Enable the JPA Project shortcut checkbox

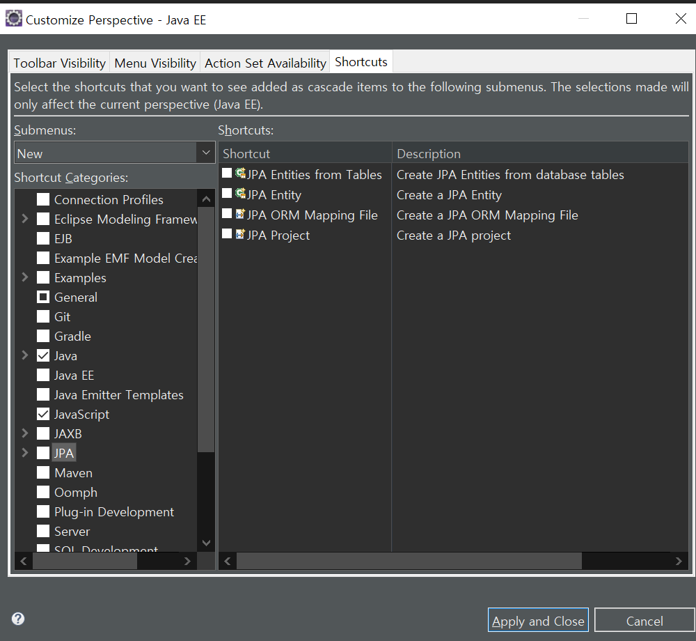(x=227, y=233)
